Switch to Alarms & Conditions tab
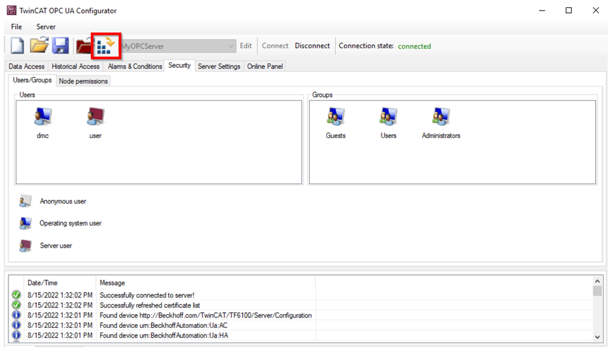Screen dimensions: 613x351 point(135,66)
